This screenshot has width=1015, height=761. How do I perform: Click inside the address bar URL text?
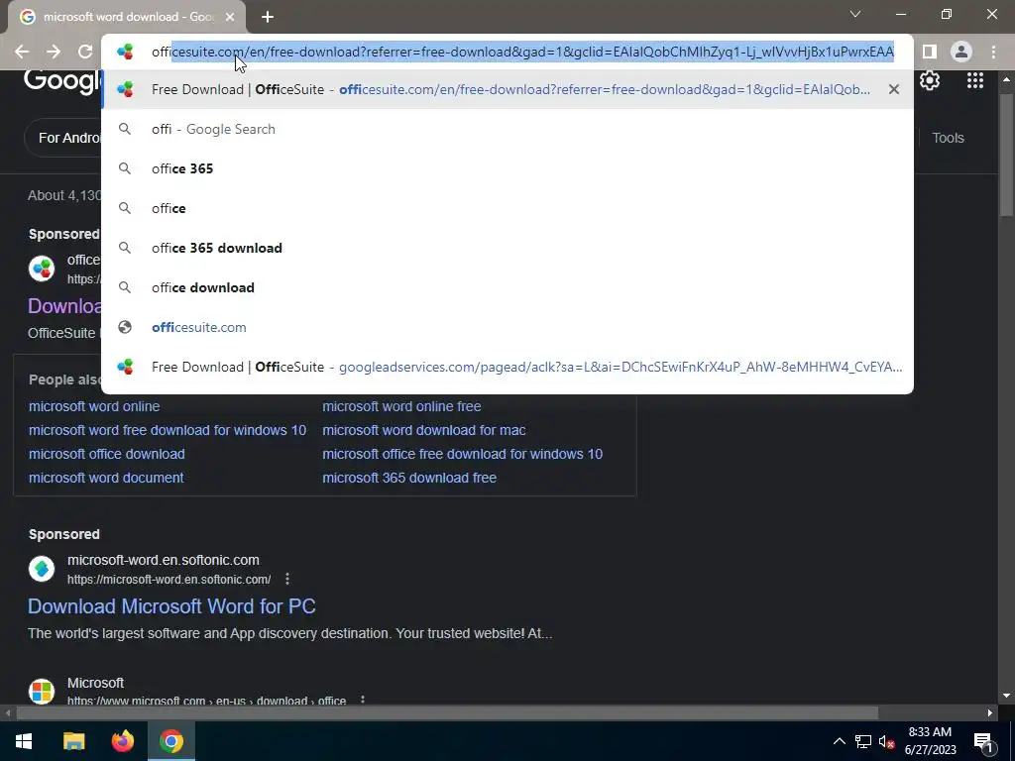point(522,52)
